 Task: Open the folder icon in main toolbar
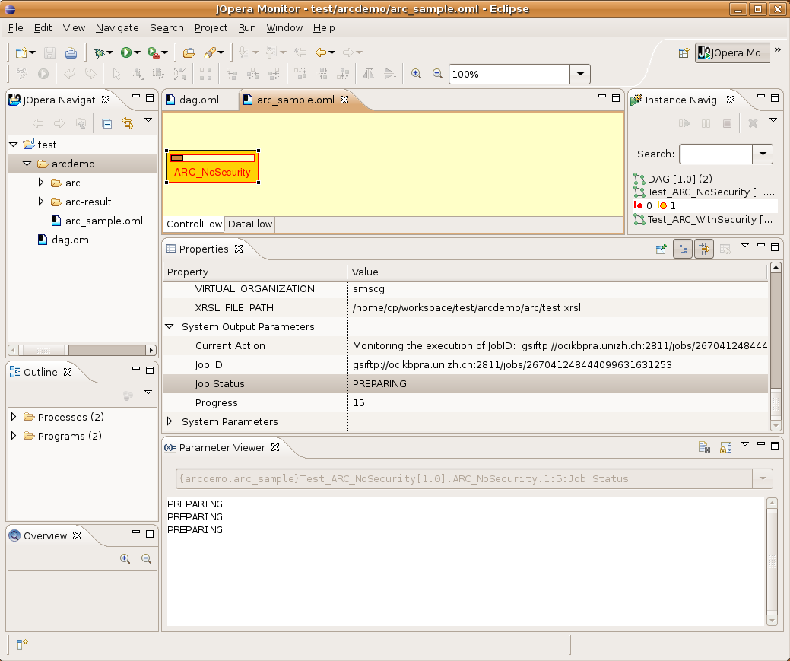189,52
